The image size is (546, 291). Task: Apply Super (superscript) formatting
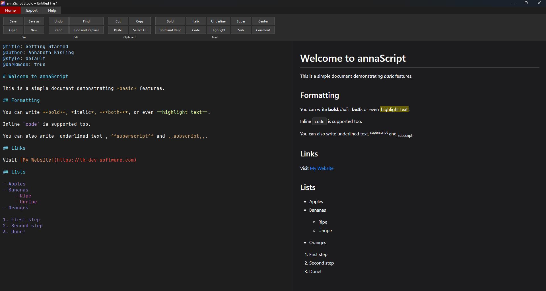click(241, 21)
